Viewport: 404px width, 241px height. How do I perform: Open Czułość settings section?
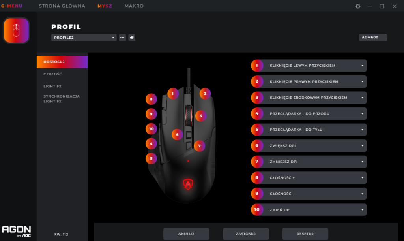click(x=53, y=74)
